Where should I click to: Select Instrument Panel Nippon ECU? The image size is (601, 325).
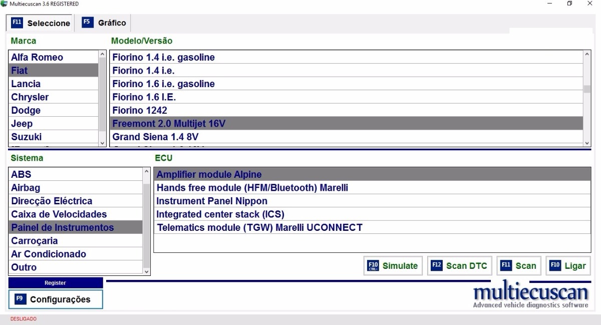[372, 201]
